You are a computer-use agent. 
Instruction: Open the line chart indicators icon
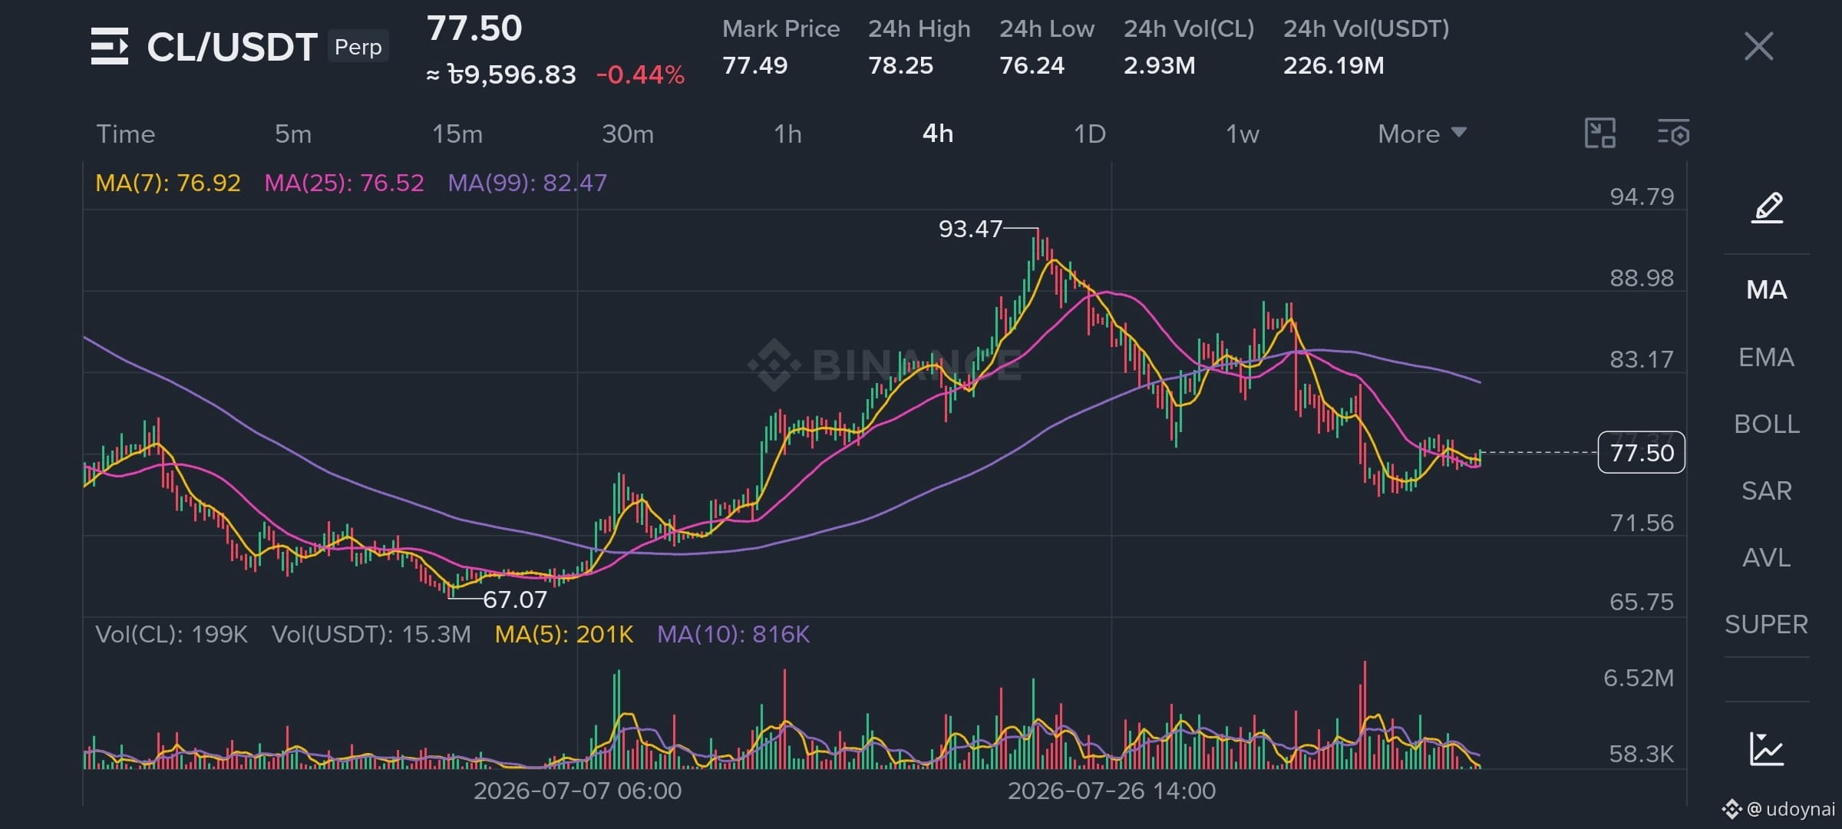tap(1767, 749)
